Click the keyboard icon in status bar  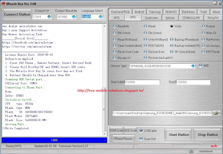[191, 151]
